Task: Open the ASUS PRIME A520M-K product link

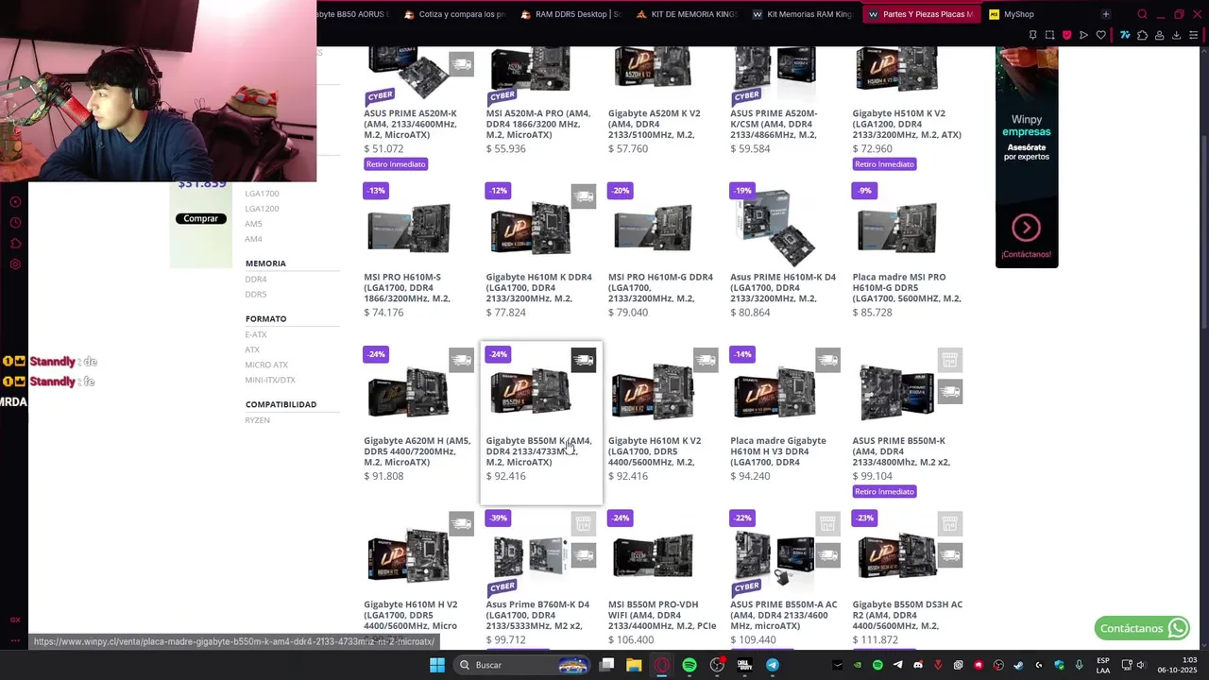Action: pyautogui.click(x=410, y=124)
